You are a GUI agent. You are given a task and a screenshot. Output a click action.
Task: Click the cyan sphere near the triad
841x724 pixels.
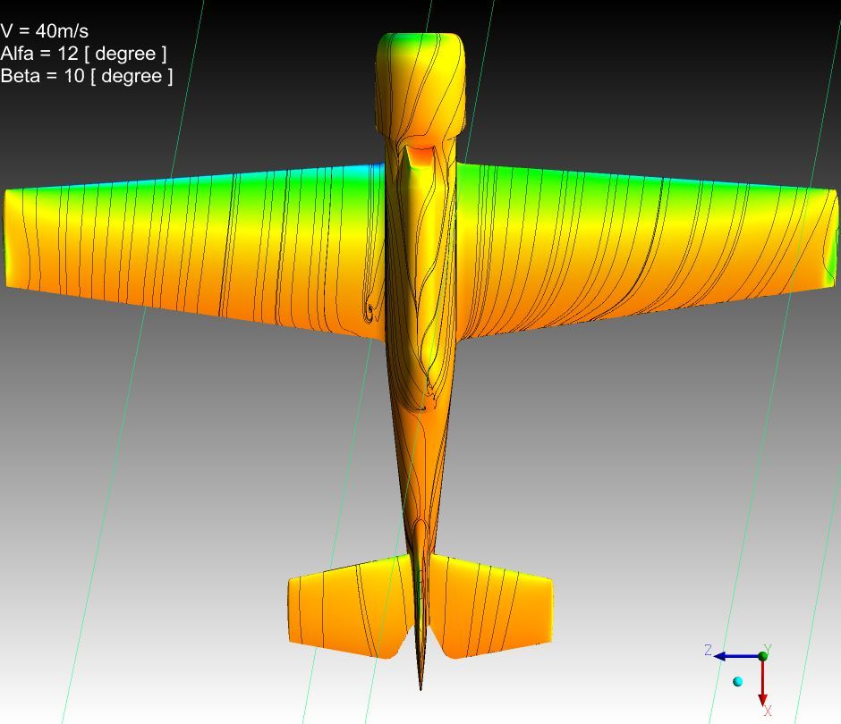pyautogui.click(x=738, y=682)
